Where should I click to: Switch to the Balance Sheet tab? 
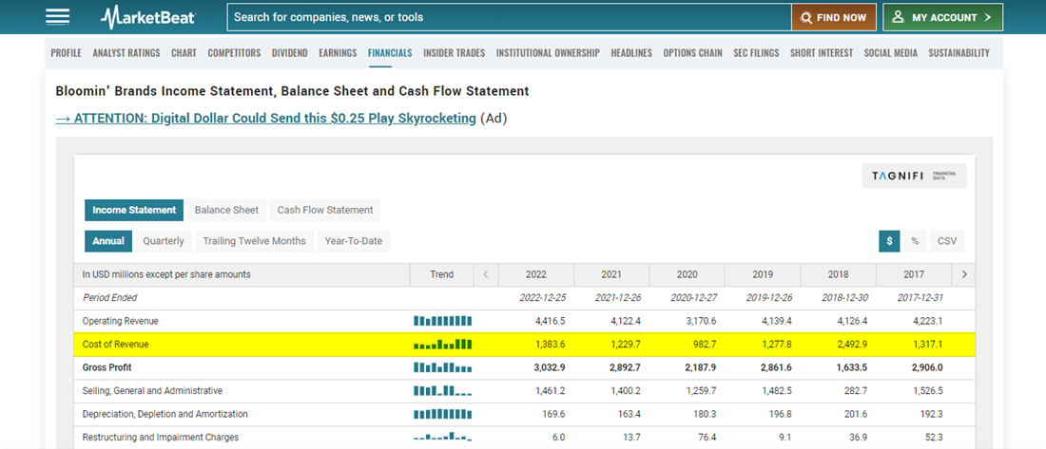[226, 210]
